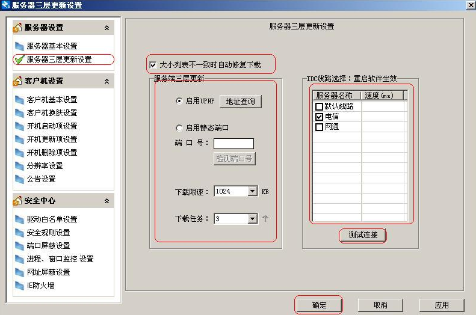The height and width of the screenshot is (315, 476).
Task: Open 服务器基本设置 page
Action: pyautogui.click(x=52, y=46)
